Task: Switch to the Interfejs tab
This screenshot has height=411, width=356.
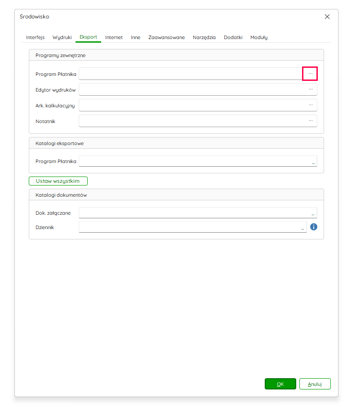Action: coord(35,37)
